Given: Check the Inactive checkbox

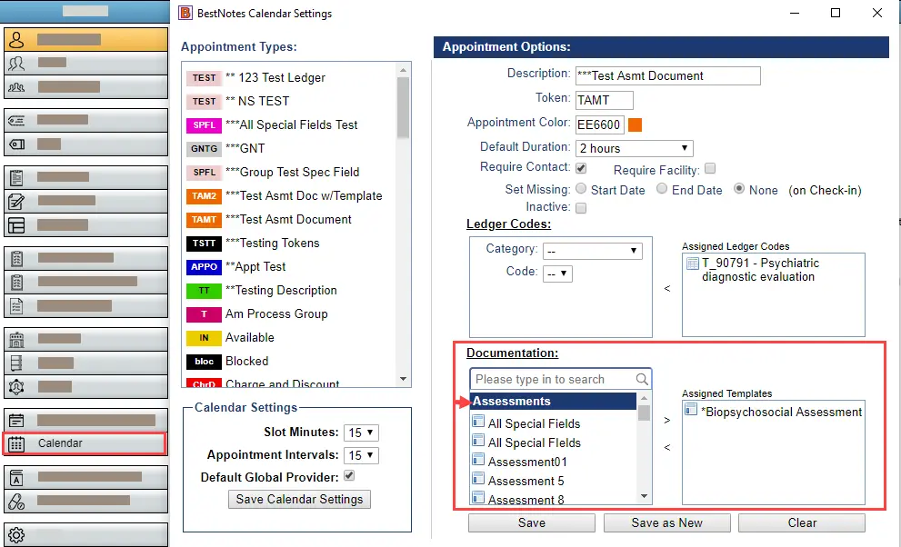Looking at the screenshot, I should (579, 207).
